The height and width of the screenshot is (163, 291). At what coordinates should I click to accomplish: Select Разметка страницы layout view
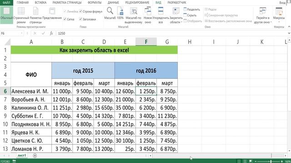35,15
